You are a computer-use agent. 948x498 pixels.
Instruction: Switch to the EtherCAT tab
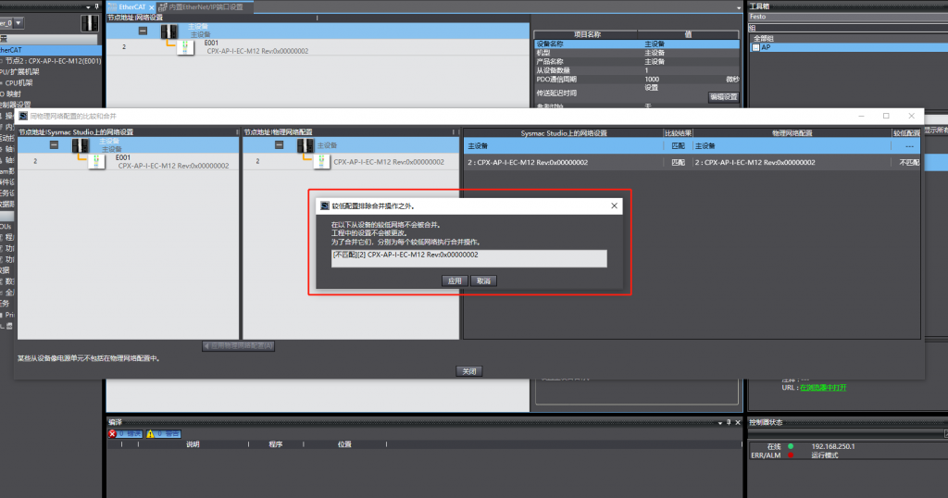pos(131,7)
